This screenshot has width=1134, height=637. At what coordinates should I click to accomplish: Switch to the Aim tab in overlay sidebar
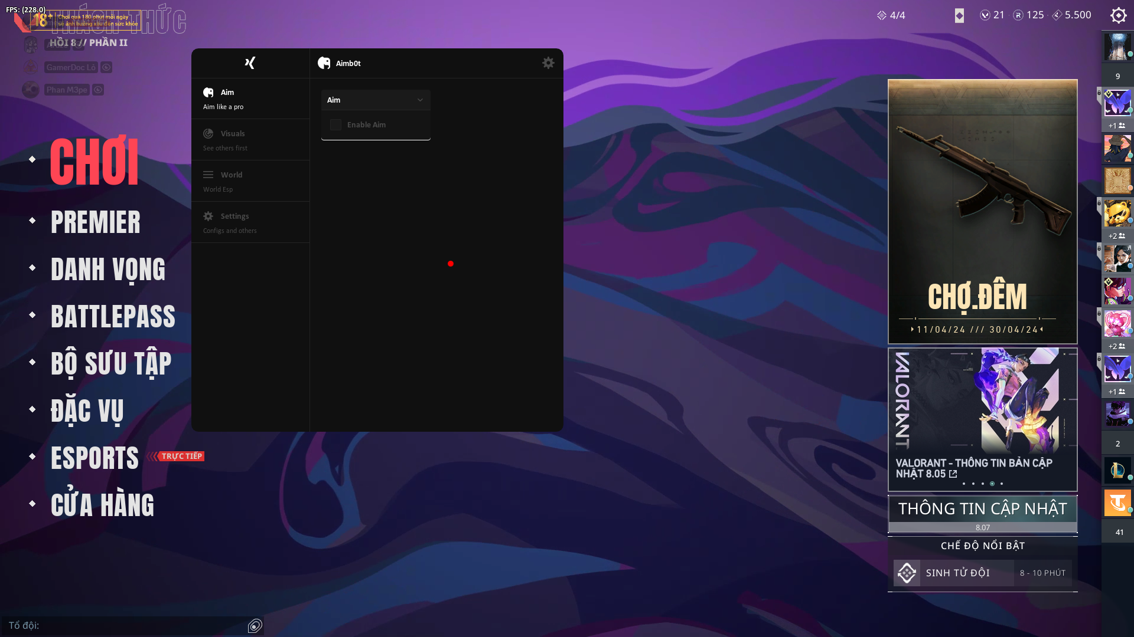(250, 98)
